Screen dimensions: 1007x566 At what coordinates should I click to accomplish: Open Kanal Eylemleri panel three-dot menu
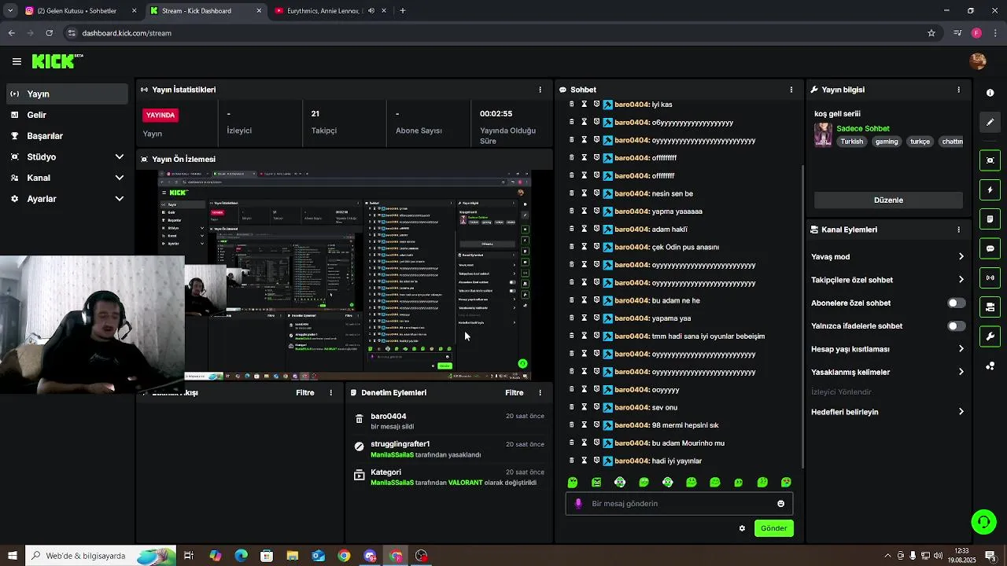tap(958, 230)
